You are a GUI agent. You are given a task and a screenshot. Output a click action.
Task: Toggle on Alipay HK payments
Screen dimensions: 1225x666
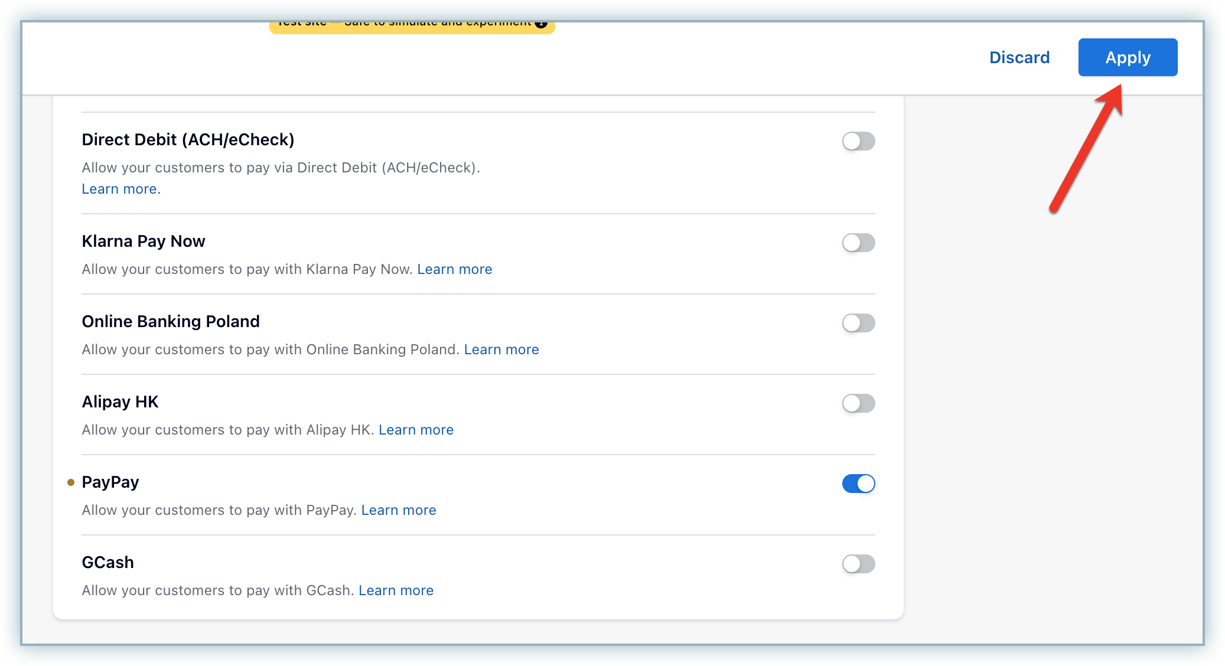[x=858, y=403]
